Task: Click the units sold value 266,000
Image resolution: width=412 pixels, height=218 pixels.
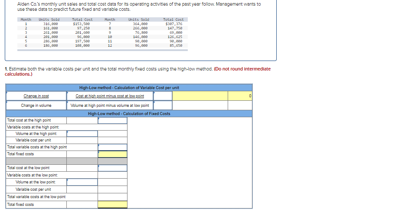Action: 140,28
